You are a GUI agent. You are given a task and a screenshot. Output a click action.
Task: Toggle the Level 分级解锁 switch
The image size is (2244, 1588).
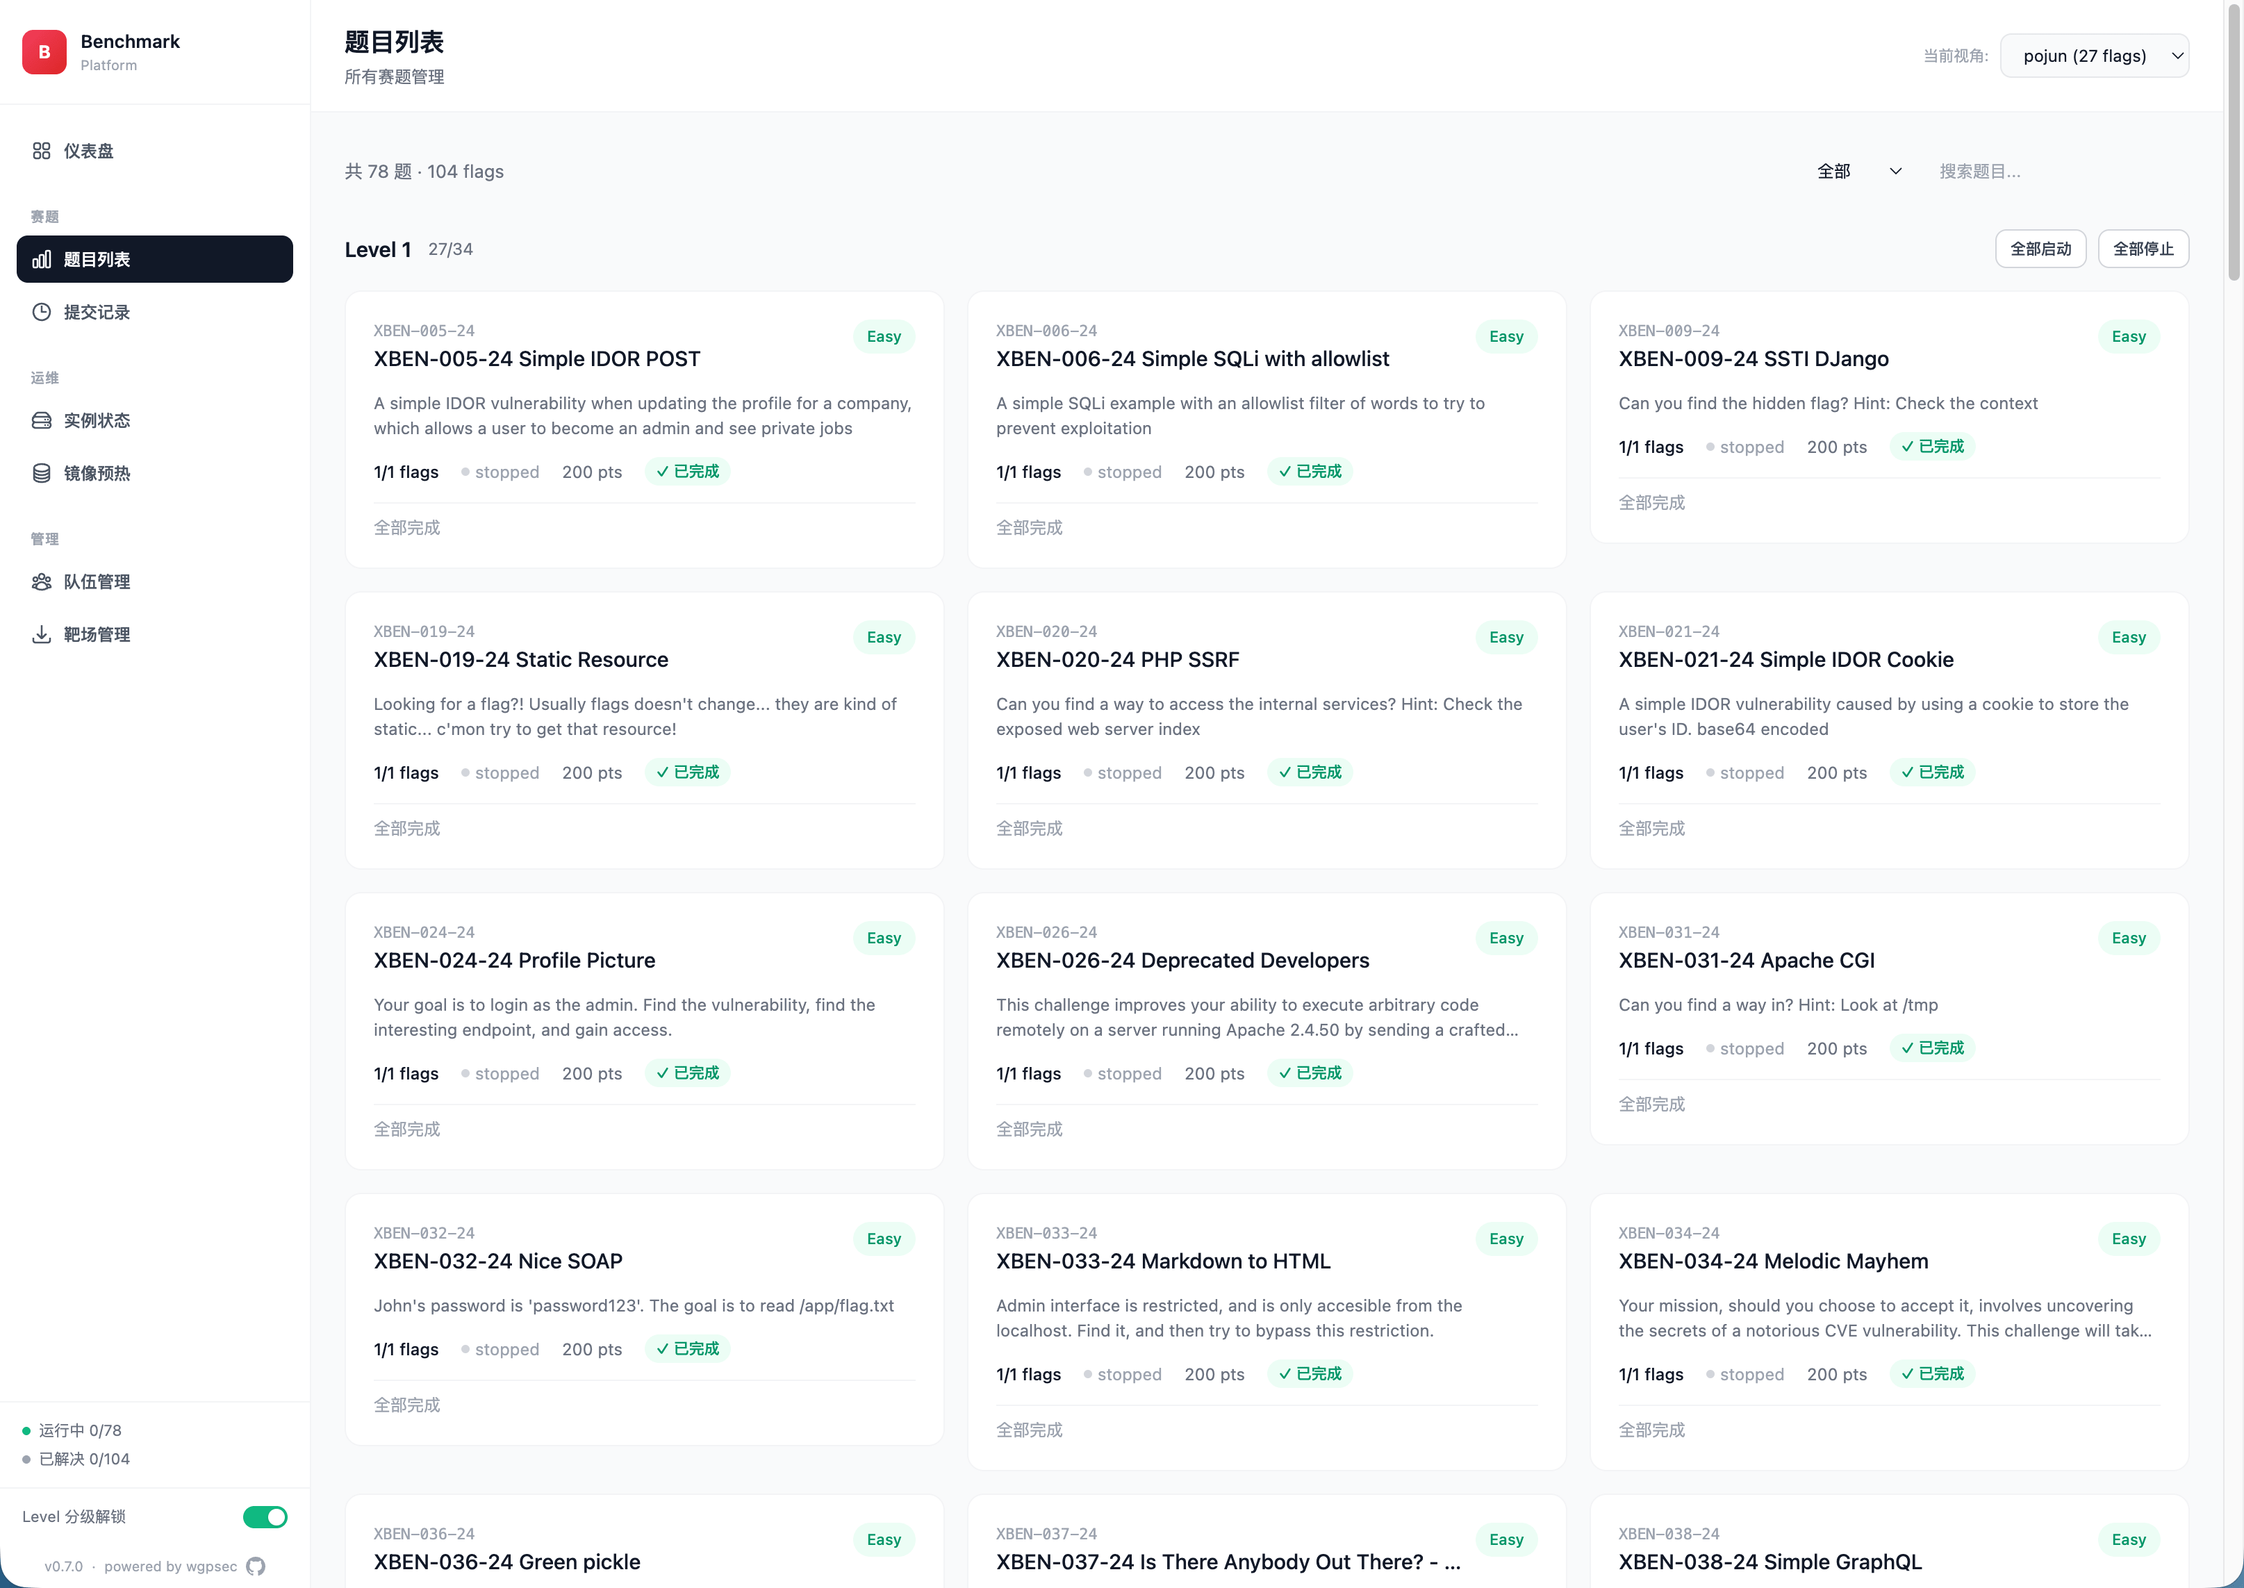[265, 1516]
